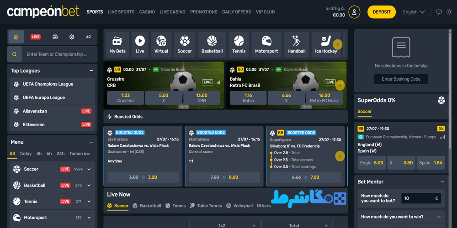Click the LIVE badge on Cruzeiro vs CRB card
457x228 pixels.
click(x=207, y=82)
